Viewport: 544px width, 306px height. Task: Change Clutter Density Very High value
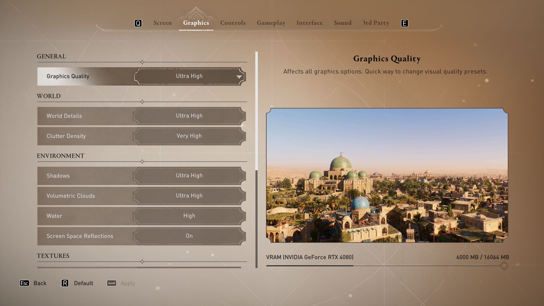[x=189, y=136]
